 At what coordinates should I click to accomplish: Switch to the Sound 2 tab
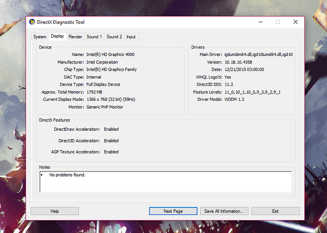tap(114, 36)
